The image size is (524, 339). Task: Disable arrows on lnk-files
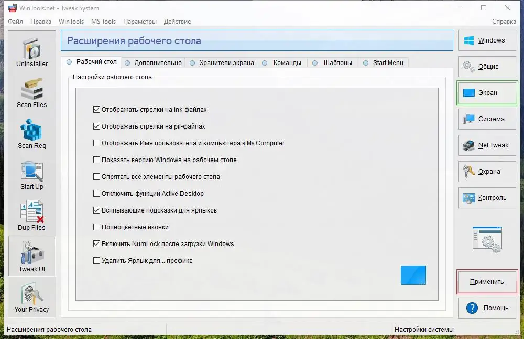pyautogui.click(x=97, y=109)
